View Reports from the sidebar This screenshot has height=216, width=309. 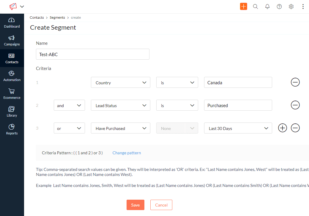pyautogui.click(x=12, y=129)
